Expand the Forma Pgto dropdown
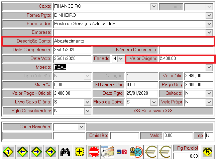Image resolution: width=218 pixels, height=161 pixels. 209,15
